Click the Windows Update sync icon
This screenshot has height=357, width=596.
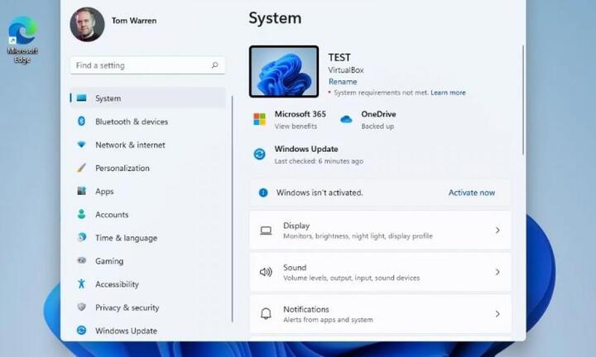(260, 154)
